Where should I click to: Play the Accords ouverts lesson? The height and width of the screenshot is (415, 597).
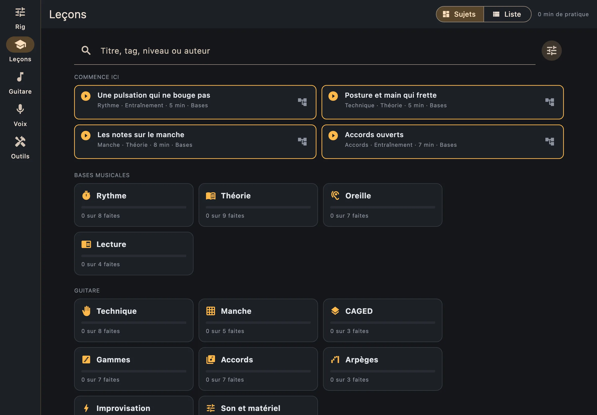tap(333, 135)
